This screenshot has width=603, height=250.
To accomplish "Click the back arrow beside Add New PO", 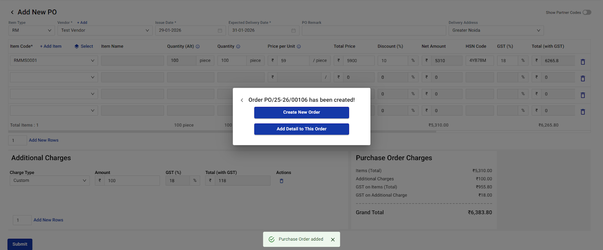I will point(12,12).
